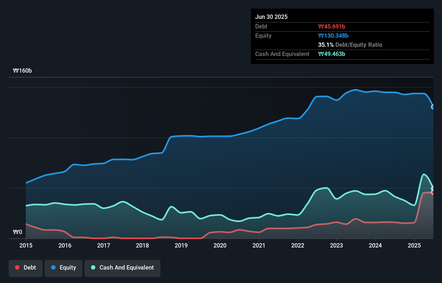
Task: Click the blue Equity endpoint marker on chart
Action: (x=433, y=107)
